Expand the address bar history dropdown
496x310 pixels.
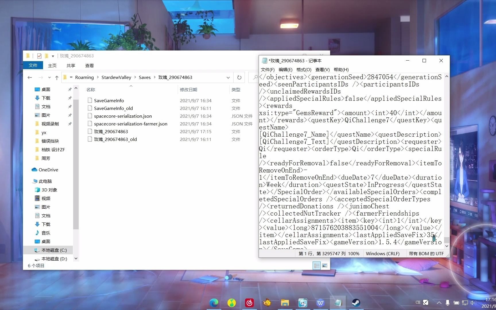228,77
